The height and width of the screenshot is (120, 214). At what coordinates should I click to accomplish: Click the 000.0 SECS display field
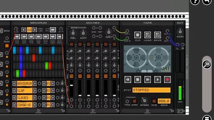coord(164,101)
